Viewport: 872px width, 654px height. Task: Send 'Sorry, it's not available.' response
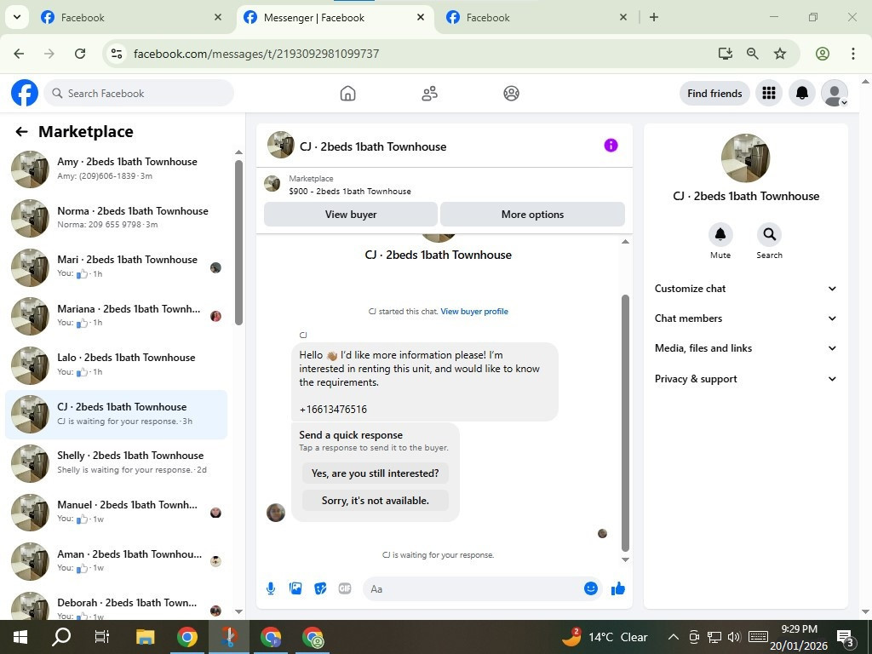point(375,501)
